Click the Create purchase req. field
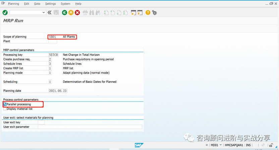 50,59
